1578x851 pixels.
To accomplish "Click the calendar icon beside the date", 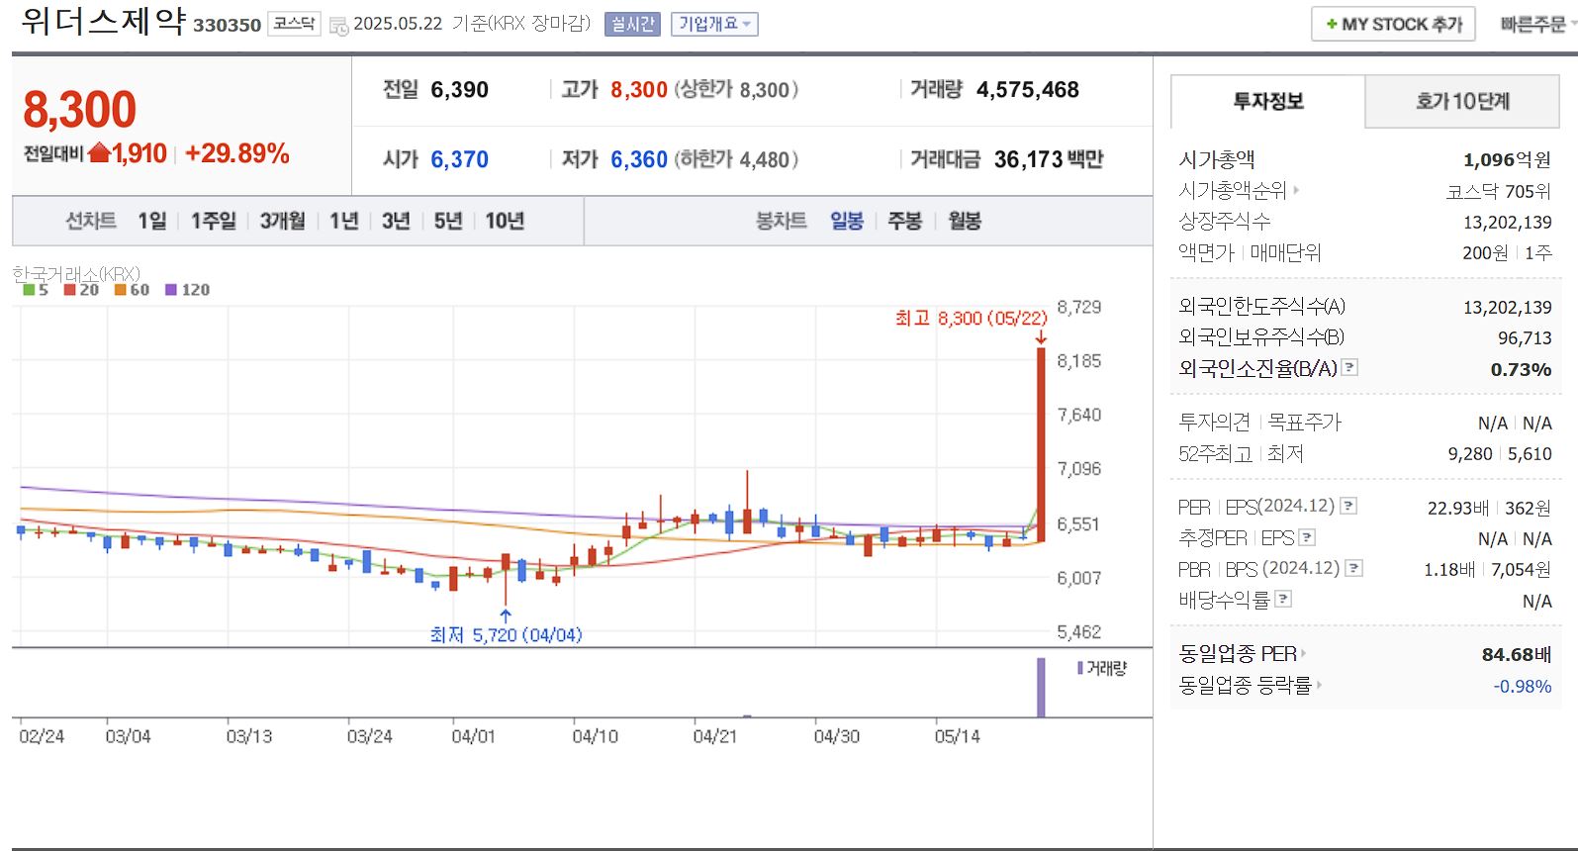I will point(338,26).
